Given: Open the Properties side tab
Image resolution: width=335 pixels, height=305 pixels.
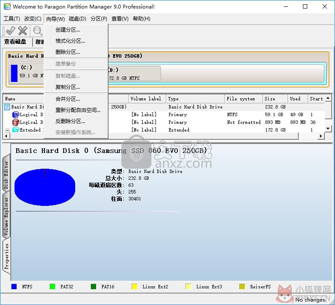Looking at the screenshot, I should pos(6,256).
